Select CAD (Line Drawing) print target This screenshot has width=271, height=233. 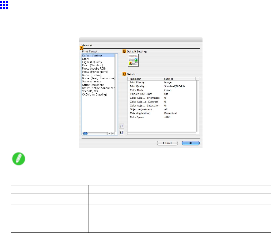[98, 94]
